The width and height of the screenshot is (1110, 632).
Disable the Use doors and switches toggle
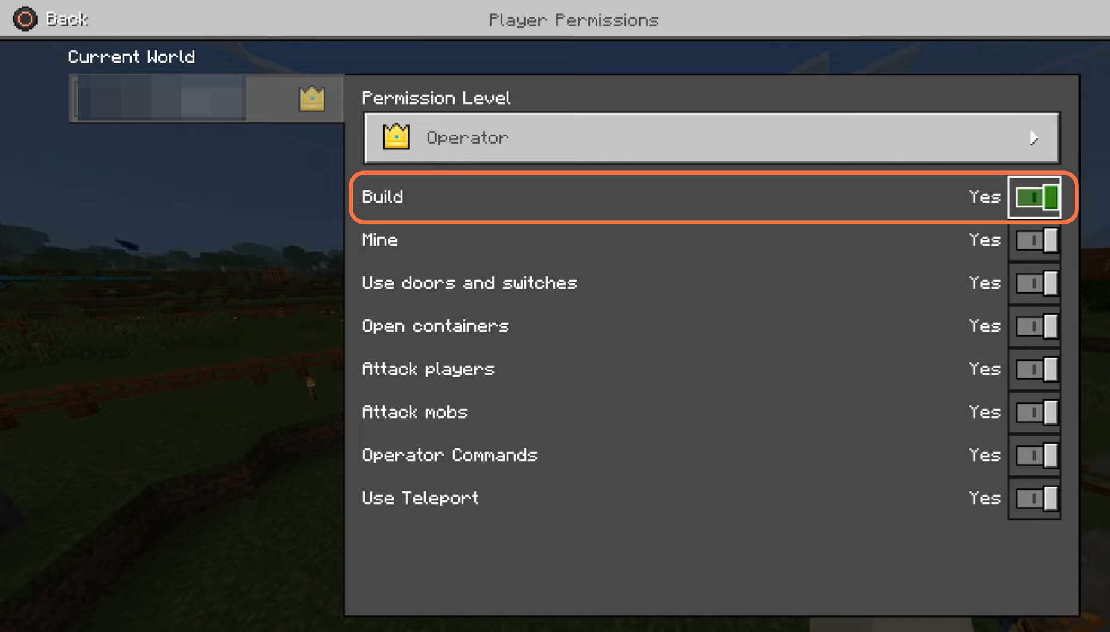tap(1036, 283)
